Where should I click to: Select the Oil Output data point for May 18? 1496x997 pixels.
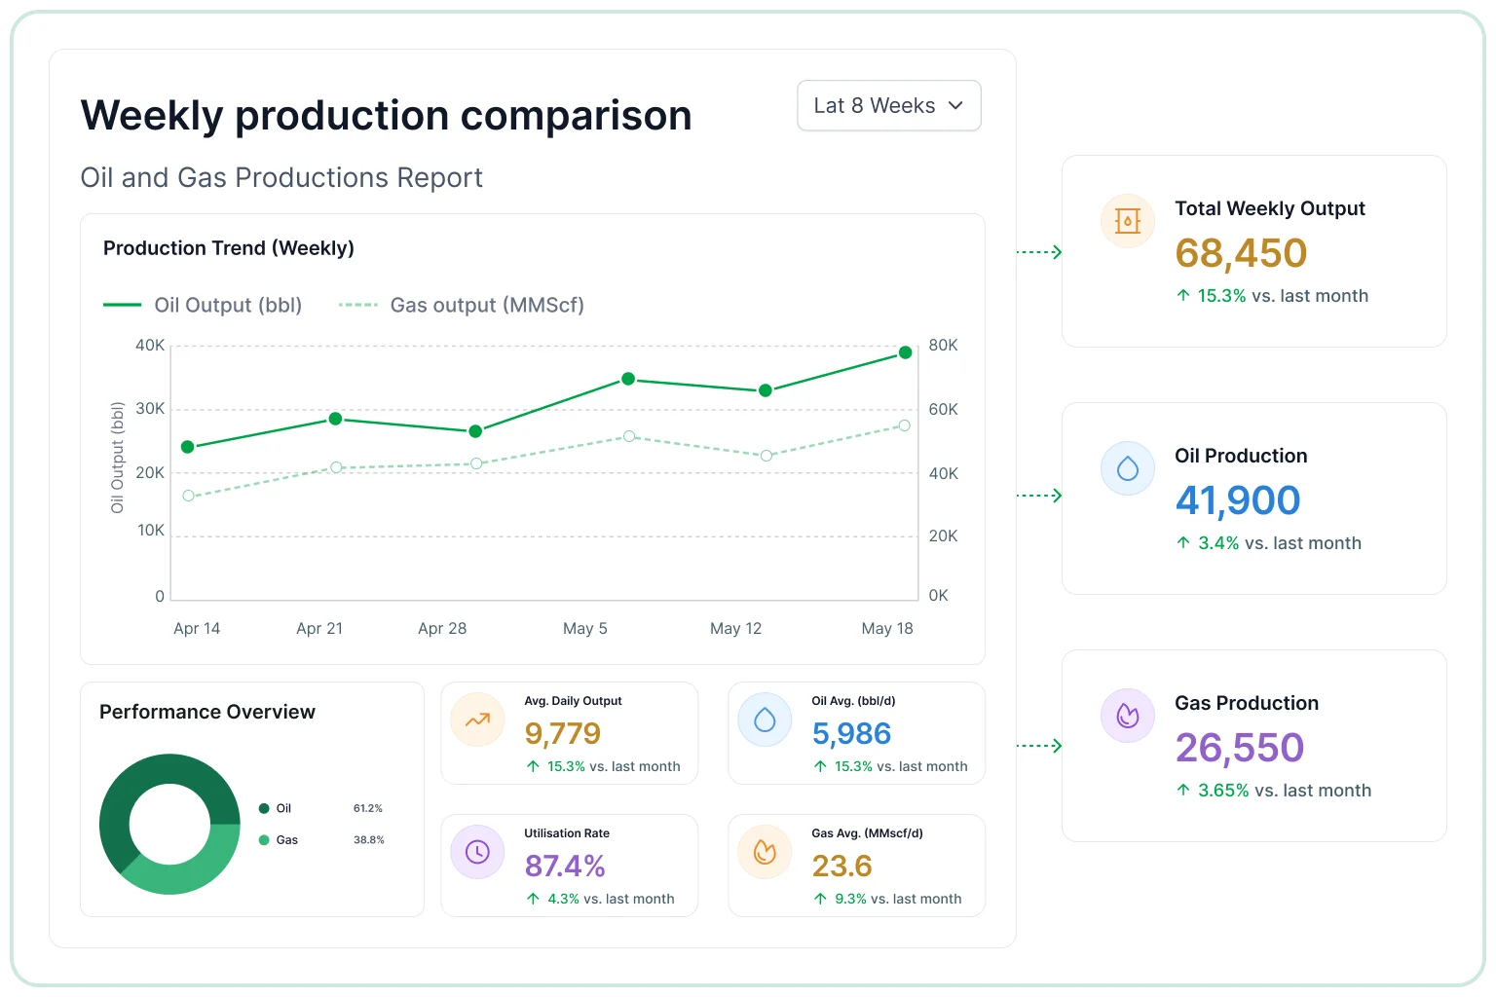tap(905, 352)
